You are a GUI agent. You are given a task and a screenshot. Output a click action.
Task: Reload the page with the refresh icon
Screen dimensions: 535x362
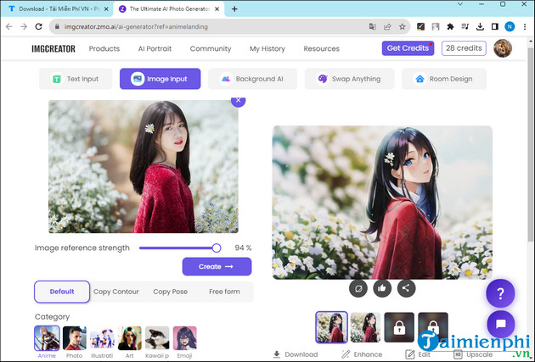38,26
